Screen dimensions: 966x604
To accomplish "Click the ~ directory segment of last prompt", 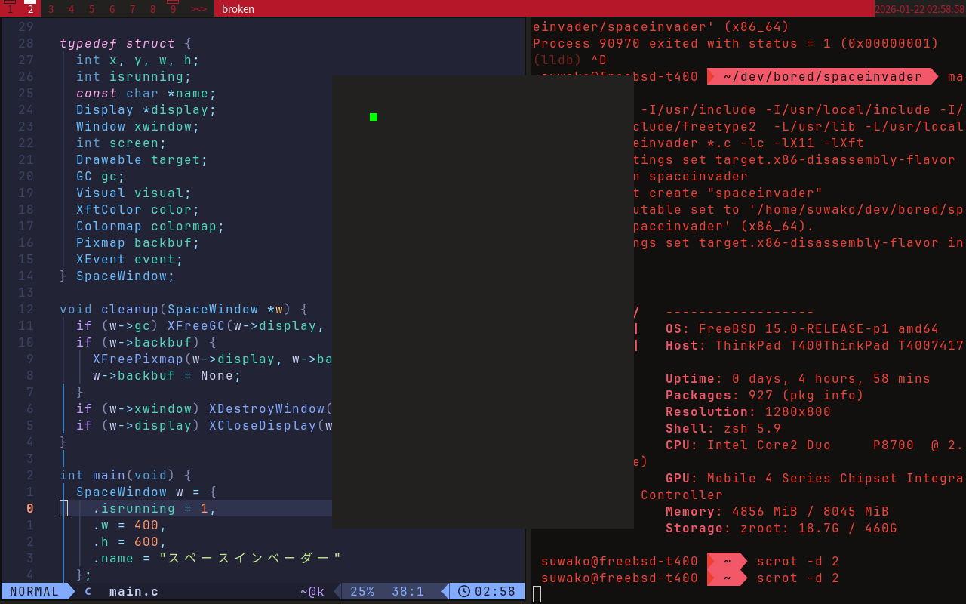I will [x=727, y=578].
